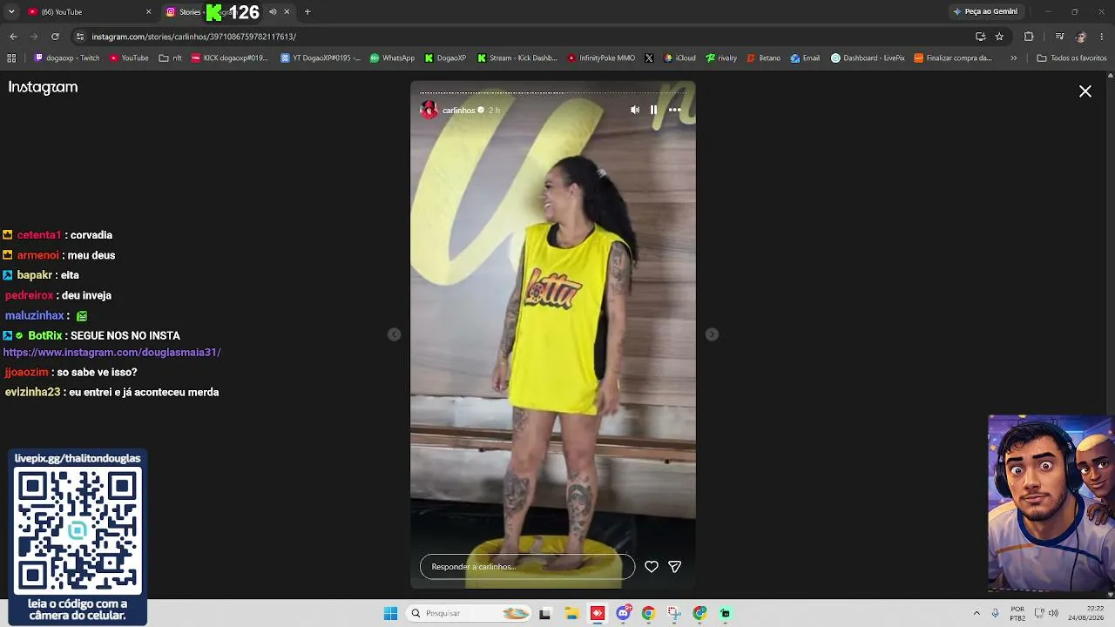This screenshot has height=627, width=1115.
Task: Click the taskbar 'Pesquisar' search box
Action: pyautogui.click(x=470, y=613)
